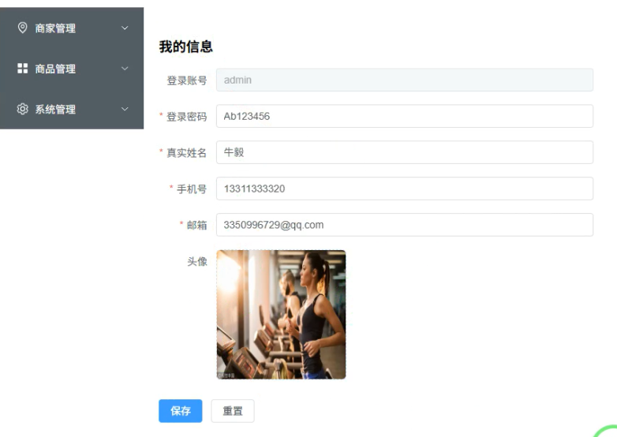The width and height of the screenshot is (617, 437).
Task: Expand the 商品管理 chevron arrow
Action: coord(125,69)
